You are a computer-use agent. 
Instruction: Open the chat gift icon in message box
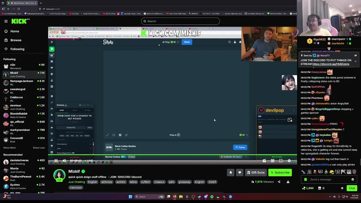(x=305, y=180)
